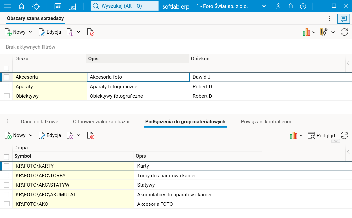Click the Podgląd button

coord(321,135)
